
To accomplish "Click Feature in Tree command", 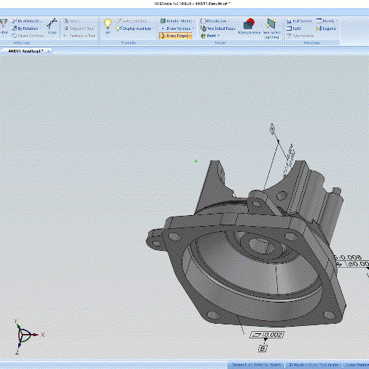I will click(x=79, y=36).
